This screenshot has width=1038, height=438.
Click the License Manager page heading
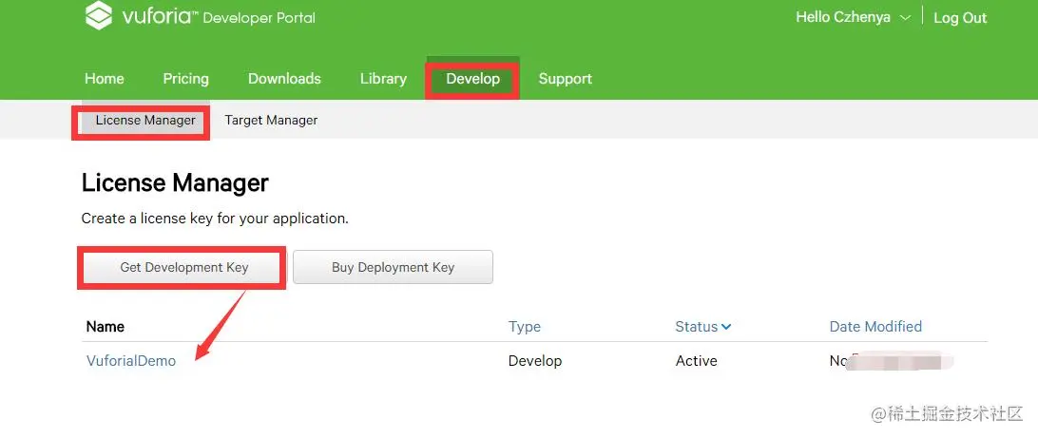(x=175, y=183)
